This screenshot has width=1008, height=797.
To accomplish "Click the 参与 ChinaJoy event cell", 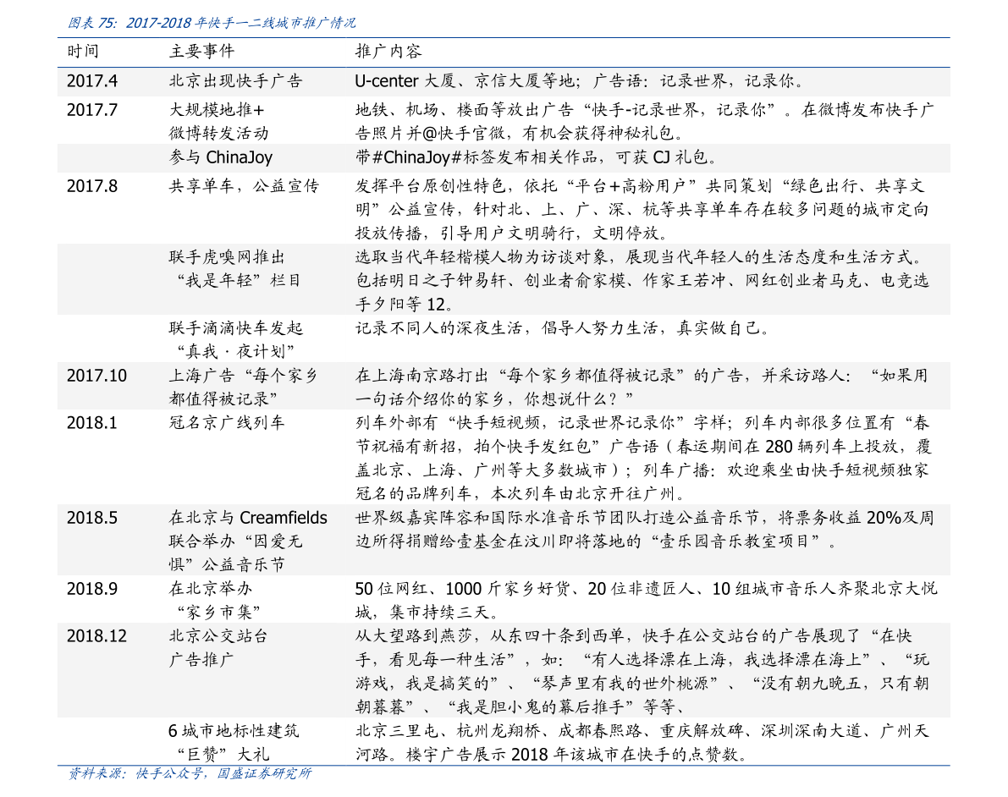I will [221, 157].
